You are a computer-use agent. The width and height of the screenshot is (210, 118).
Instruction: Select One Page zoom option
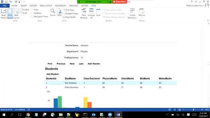pos(69,10)
